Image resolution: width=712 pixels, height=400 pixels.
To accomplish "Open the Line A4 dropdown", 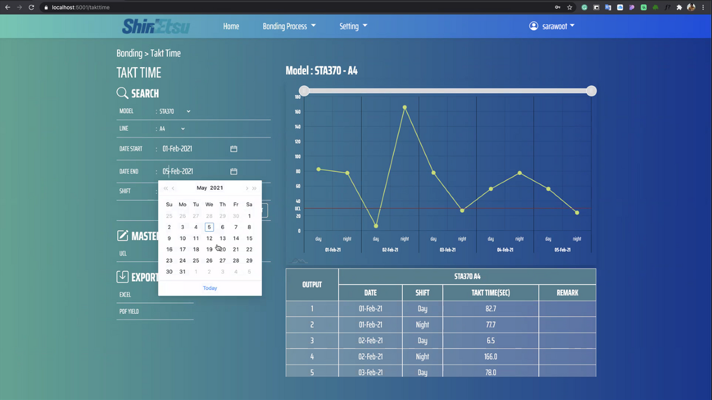I will (183, 129).
